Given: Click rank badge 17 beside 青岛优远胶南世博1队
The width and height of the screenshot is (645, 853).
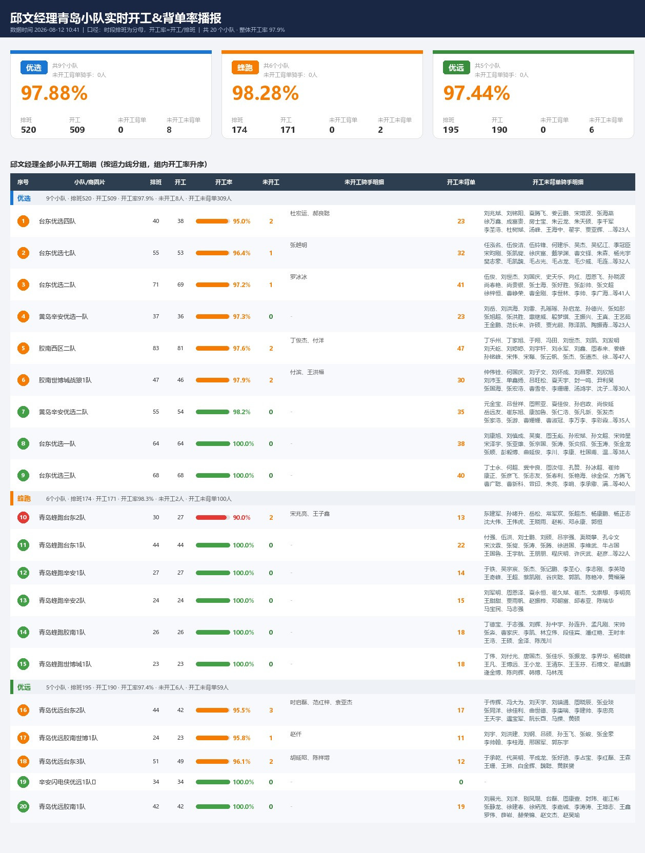Looking at the screenshot, I should [23, 738].
